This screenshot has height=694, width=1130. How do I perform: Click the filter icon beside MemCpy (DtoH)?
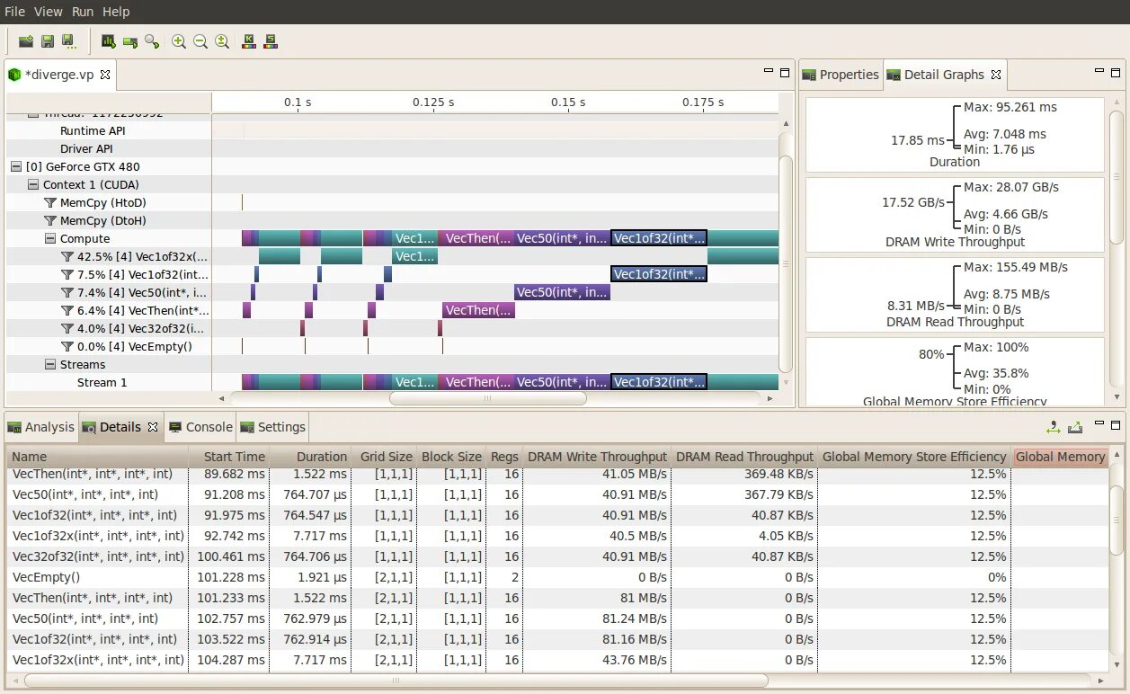pos(50,220)
